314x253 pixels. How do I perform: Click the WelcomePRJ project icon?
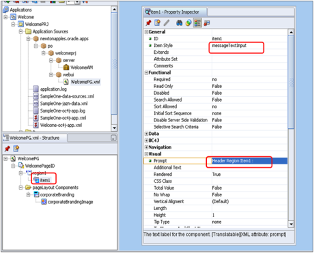pyautogui.click(x=20, y=24)
